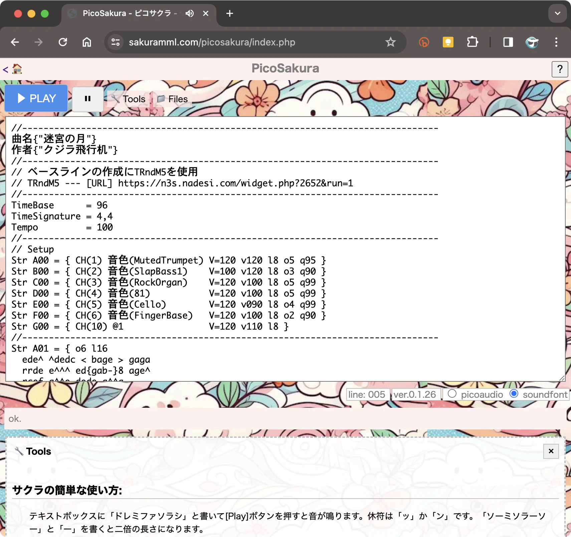Pause the music with the pause button
Screen dimensions: 571x537
tap(88, 99)
